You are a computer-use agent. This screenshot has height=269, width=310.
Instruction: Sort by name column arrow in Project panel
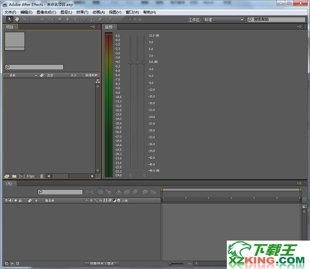tap(36, 75)
